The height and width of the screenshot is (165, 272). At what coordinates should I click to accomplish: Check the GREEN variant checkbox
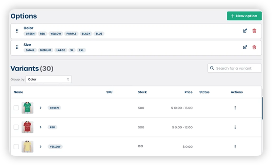16,108
